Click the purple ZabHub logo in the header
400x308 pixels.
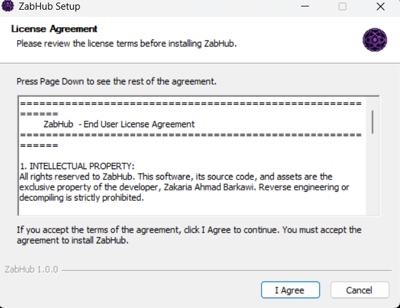[374, 39]
